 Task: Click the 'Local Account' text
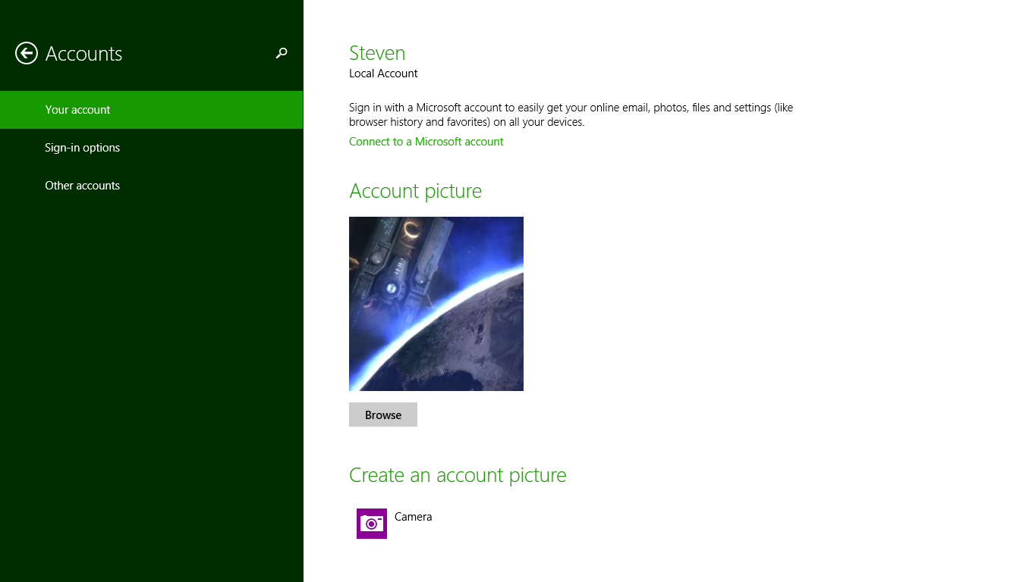click(x=383, y=74)
